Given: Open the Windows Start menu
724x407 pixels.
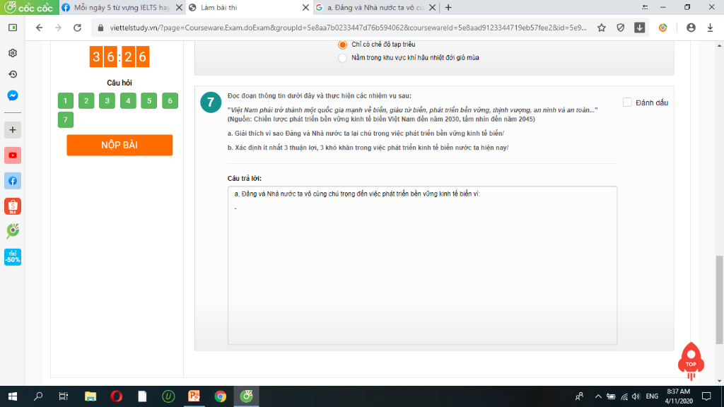Looking at the screenshot, I should (x=13, y=396).
